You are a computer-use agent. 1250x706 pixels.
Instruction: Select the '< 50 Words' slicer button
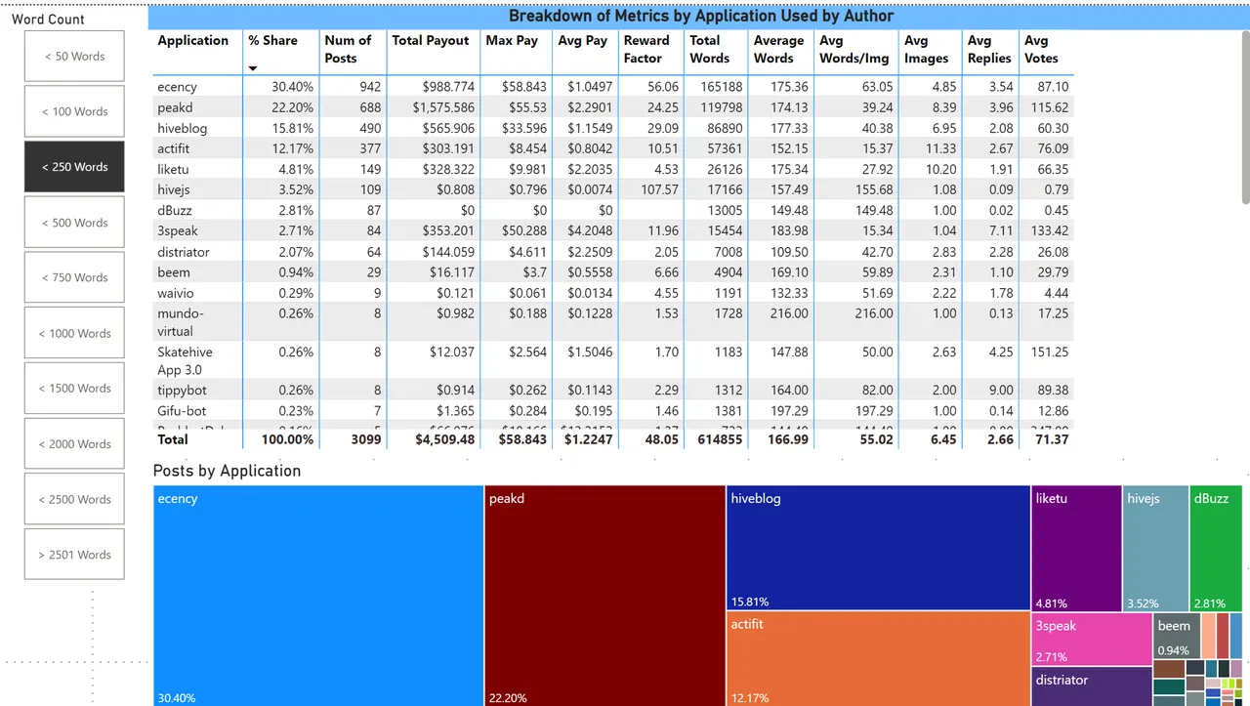pos(74,56)
